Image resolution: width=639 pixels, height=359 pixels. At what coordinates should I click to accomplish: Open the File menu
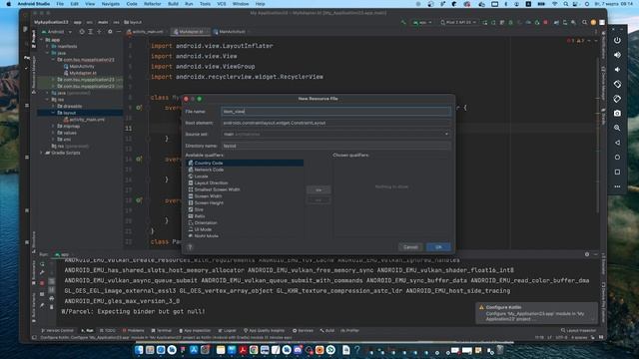click(x=60, y=4)
